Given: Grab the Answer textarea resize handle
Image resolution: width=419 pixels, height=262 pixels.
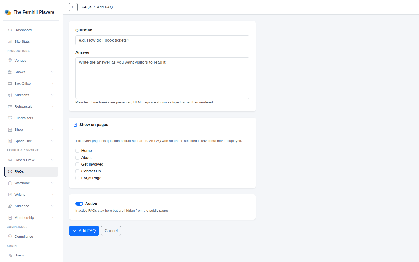Looking at the screenshot, I should click(247, 97).
